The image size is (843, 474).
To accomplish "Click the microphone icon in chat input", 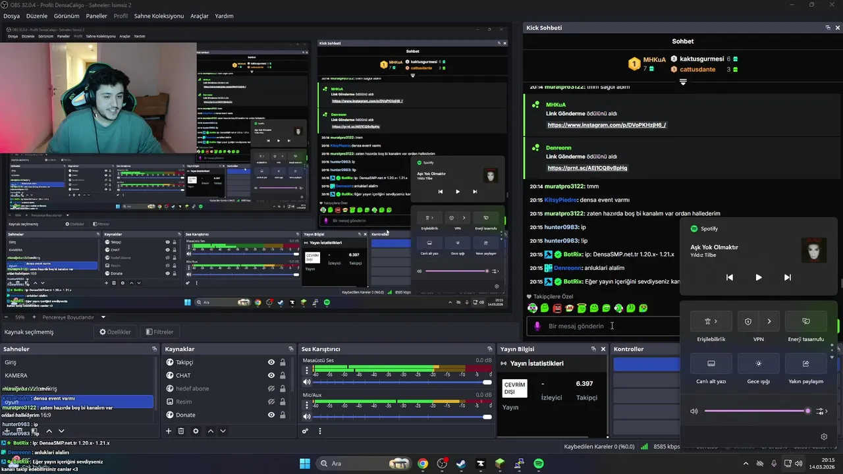I will pos(537,326).
